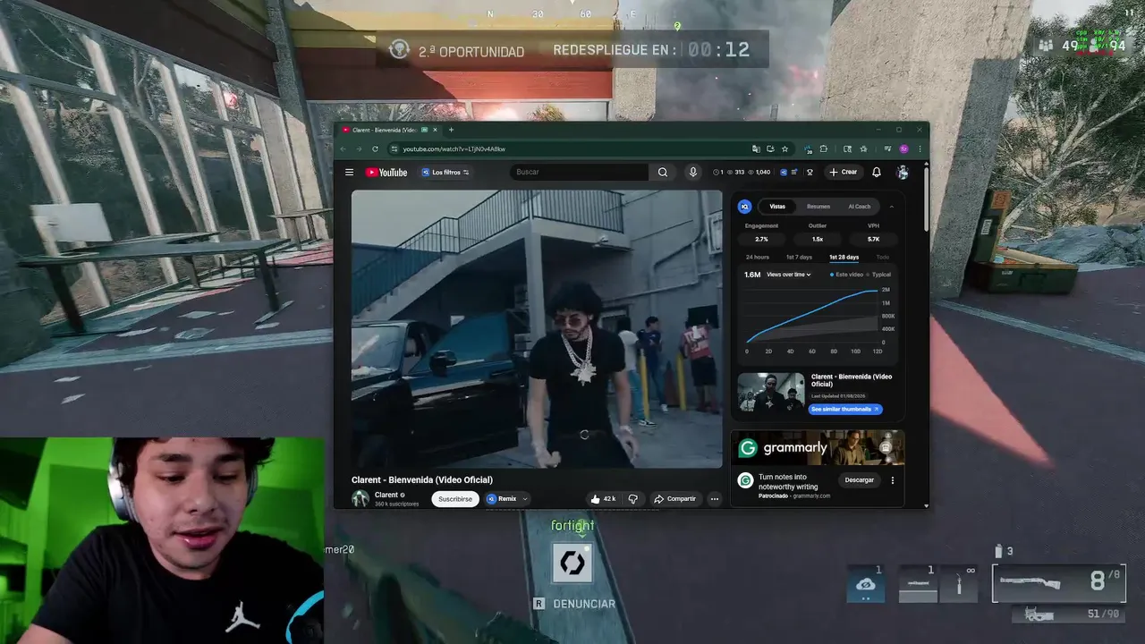Select the Todo range
Screen dimensions: 1145x644
point(883,258)
